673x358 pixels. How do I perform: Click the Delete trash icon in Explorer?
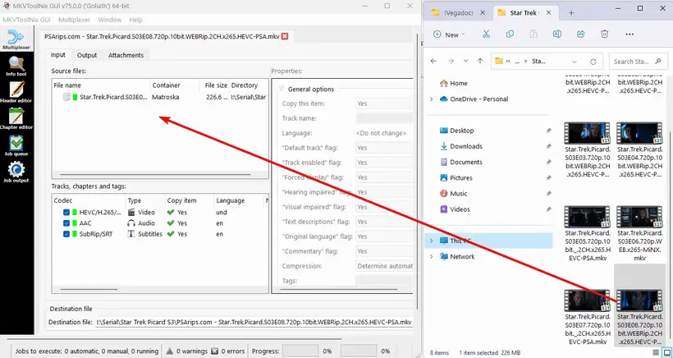tap(604, 34)
